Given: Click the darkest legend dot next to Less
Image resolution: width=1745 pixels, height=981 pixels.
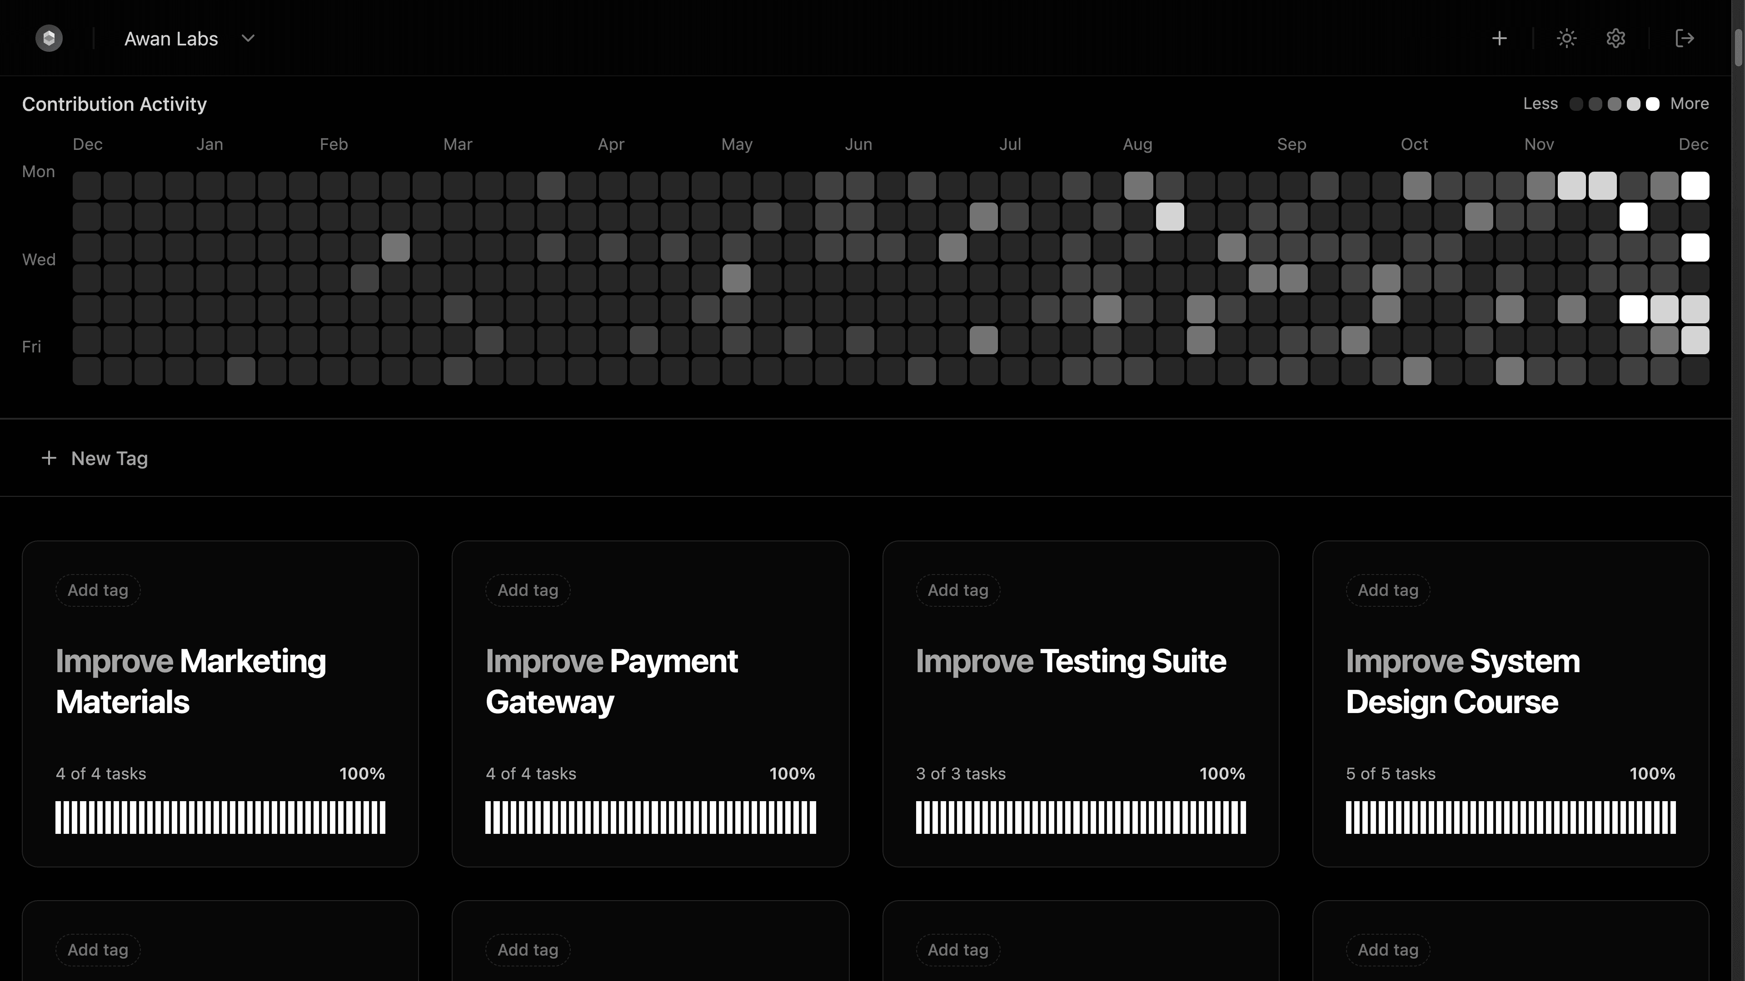Looking at the screenshot, I should click(1576, 104).
